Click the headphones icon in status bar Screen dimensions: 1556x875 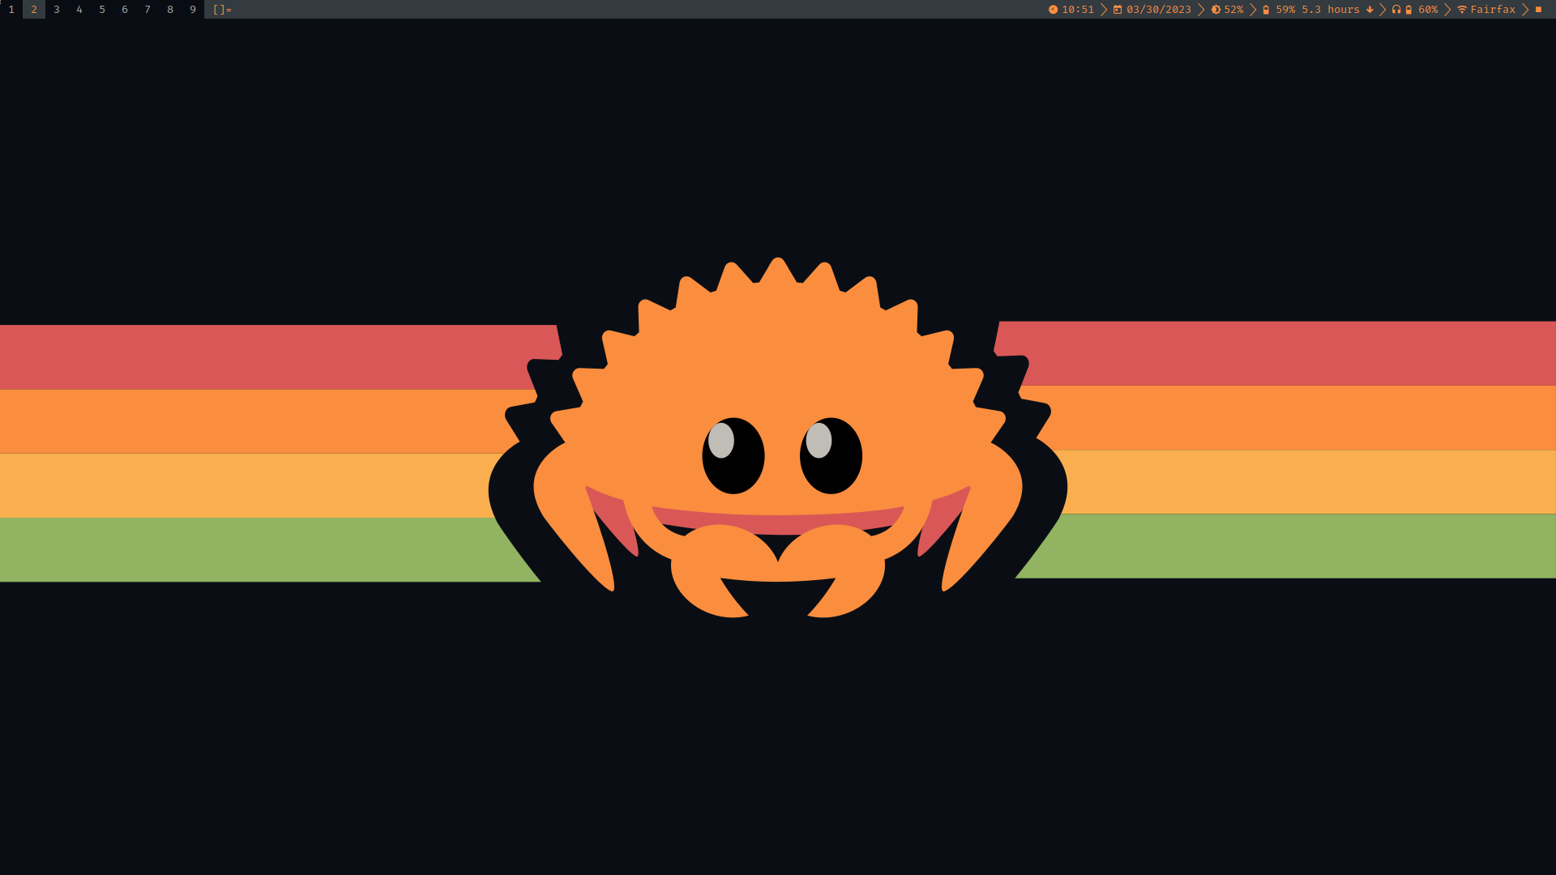coord(1396,10)
